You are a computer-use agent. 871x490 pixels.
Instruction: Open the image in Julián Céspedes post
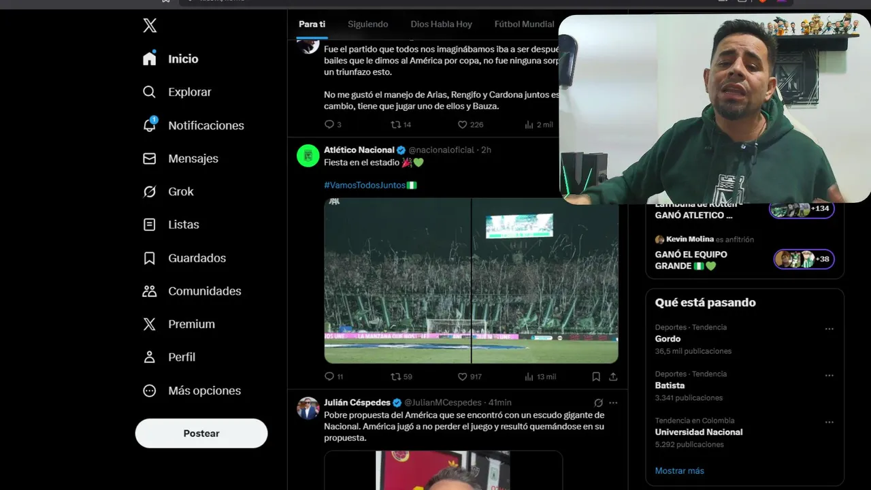(443, 470)
